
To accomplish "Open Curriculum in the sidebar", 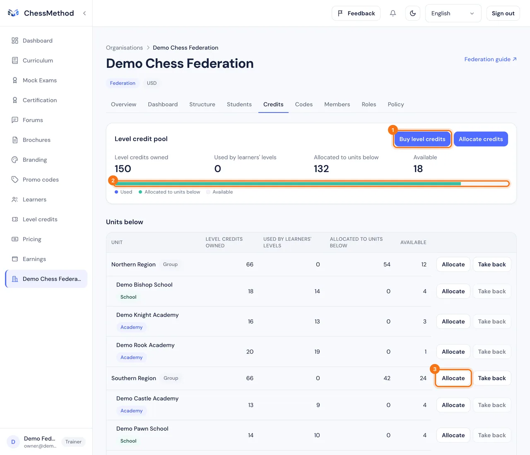I will coord(46,60).
